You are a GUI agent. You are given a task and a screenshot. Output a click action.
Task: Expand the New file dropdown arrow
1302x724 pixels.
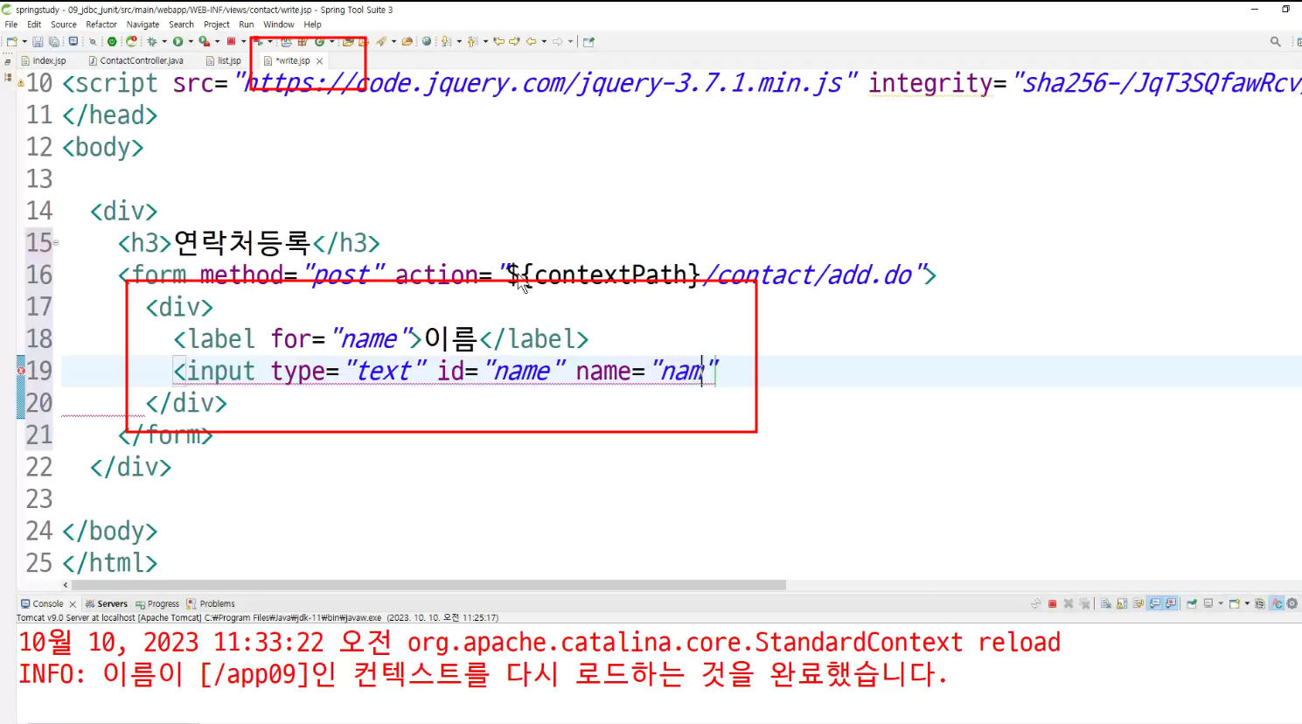(24, 41)
